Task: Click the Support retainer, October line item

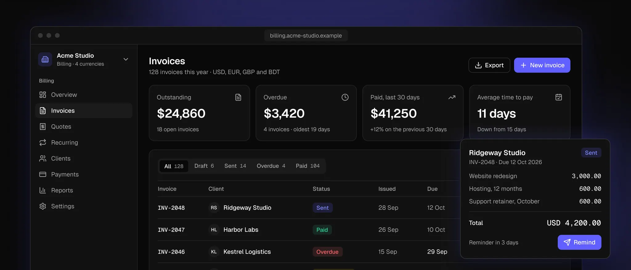Action: click(x=535, y=201)
